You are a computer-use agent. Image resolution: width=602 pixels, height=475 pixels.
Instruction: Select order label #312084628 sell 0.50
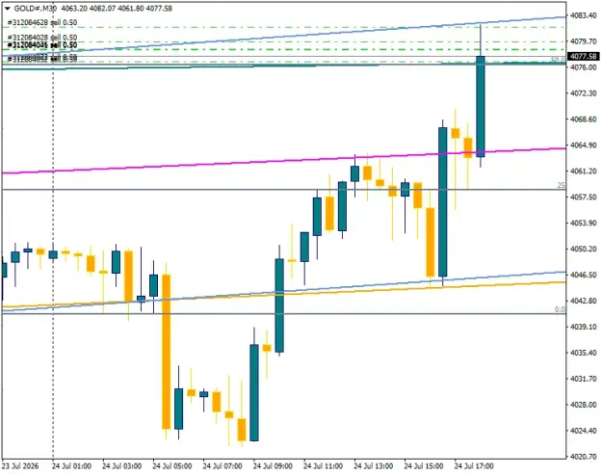tap(42, 23)
